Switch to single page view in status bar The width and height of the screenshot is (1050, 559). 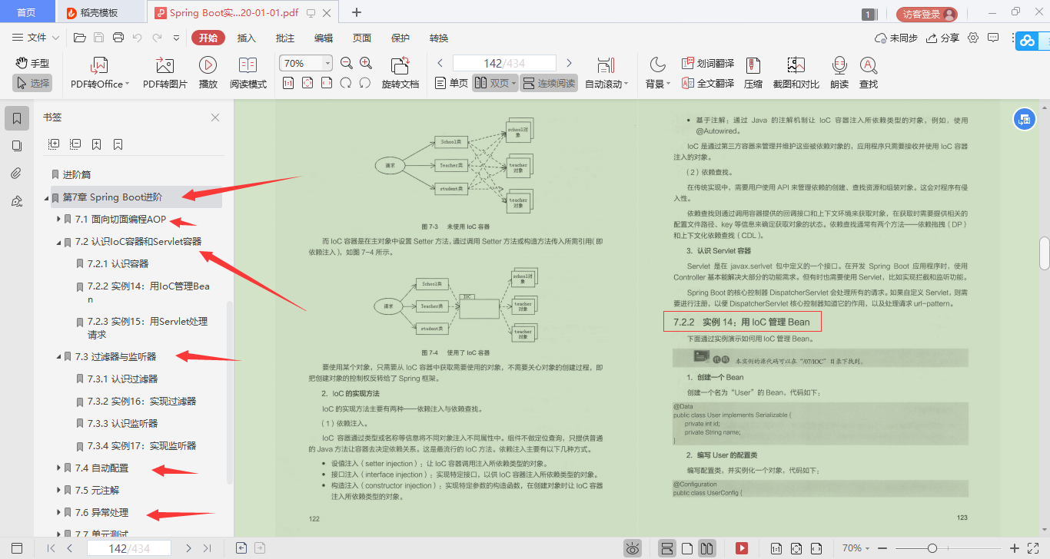tap(688, 548)
